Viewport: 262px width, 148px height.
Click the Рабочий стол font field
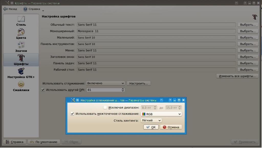[156, 70]
